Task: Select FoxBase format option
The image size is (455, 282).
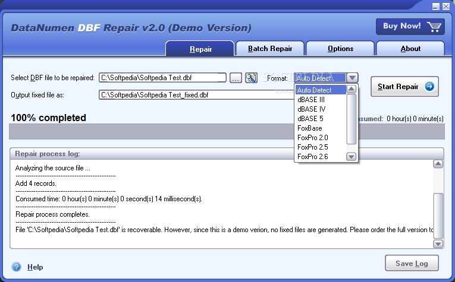Action: coord(321,128)
